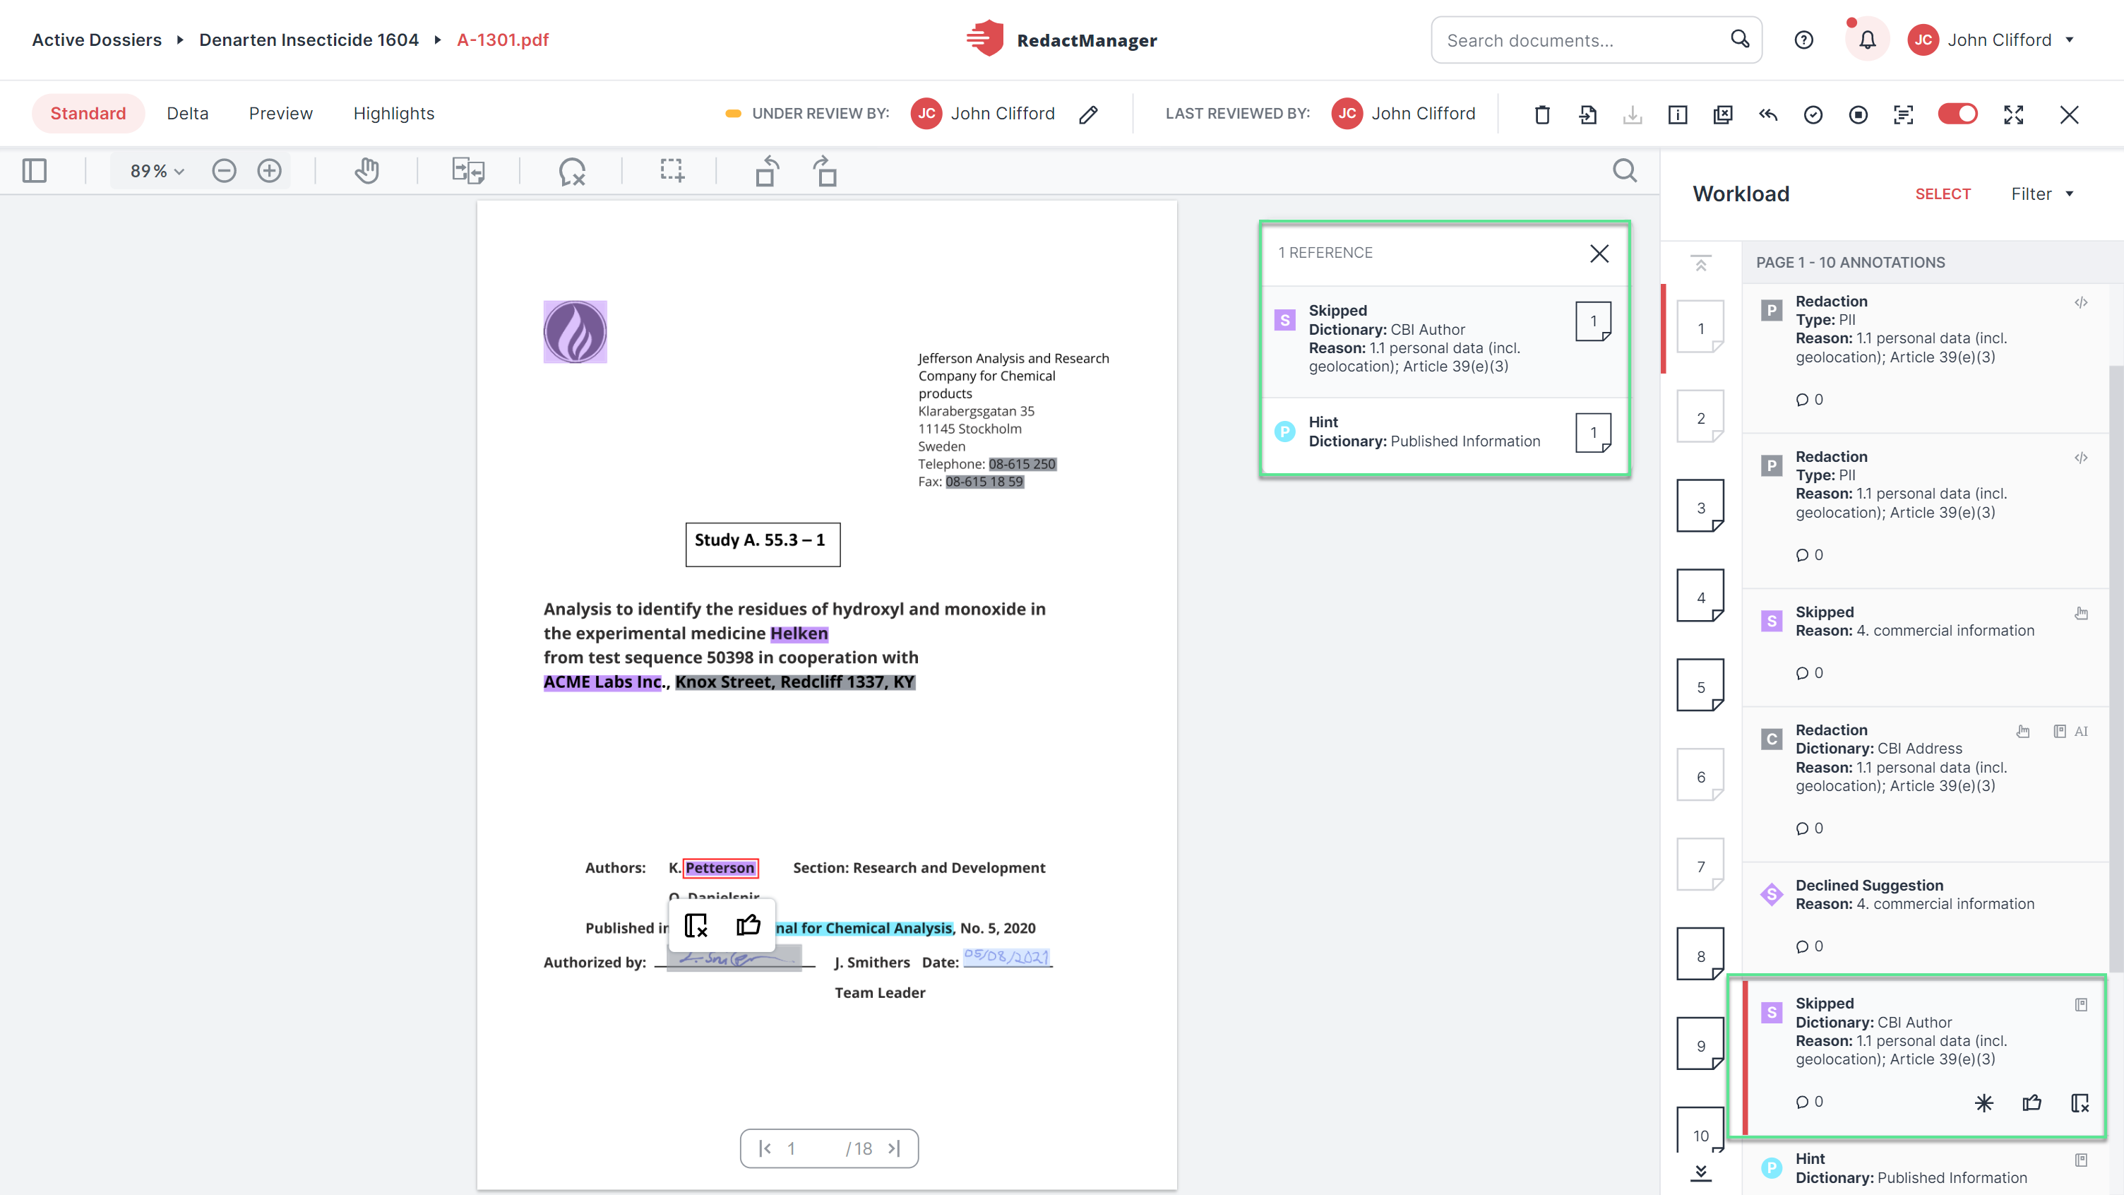Switch to the Highlights tab

393,114
